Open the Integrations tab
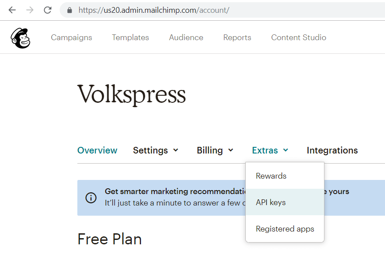The height and width of the screenshot is (258, 385). point(332,150)
